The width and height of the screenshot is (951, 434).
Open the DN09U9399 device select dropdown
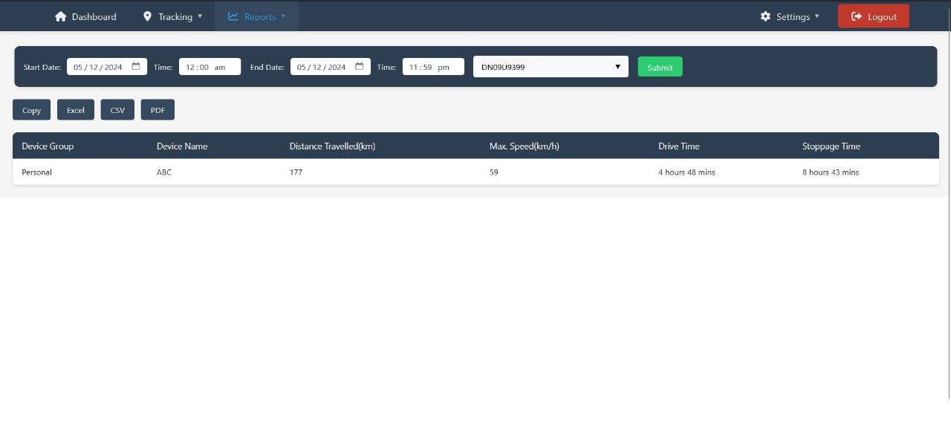click(551, 67)
